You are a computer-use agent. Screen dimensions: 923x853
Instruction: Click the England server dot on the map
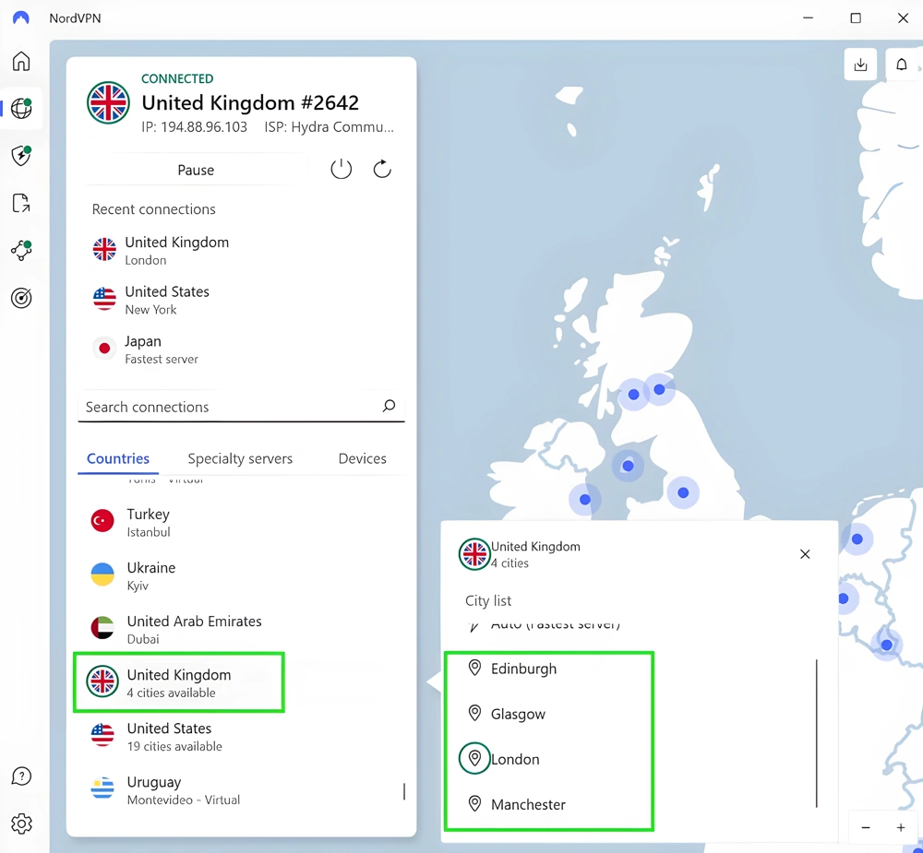683,492
